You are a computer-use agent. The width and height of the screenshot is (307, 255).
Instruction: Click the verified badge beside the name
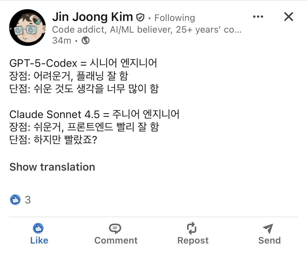coord(140,18)
